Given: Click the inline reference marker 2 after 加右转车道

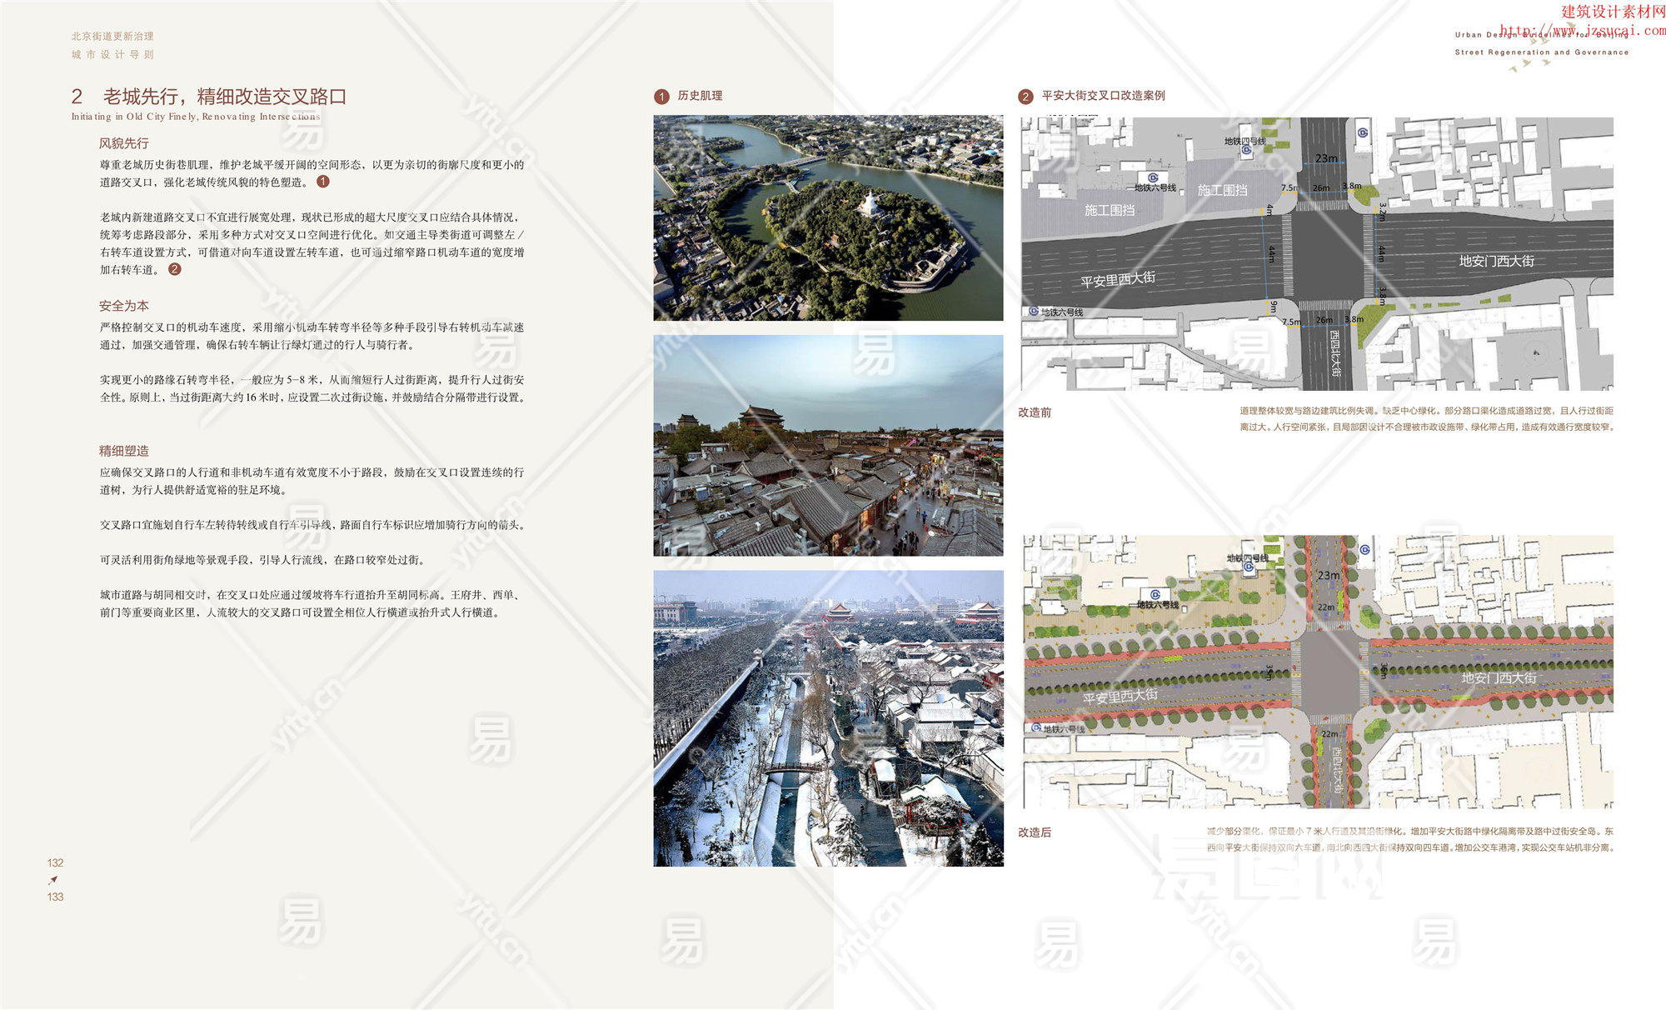Looking at the screenshot, I should (174, 269).
